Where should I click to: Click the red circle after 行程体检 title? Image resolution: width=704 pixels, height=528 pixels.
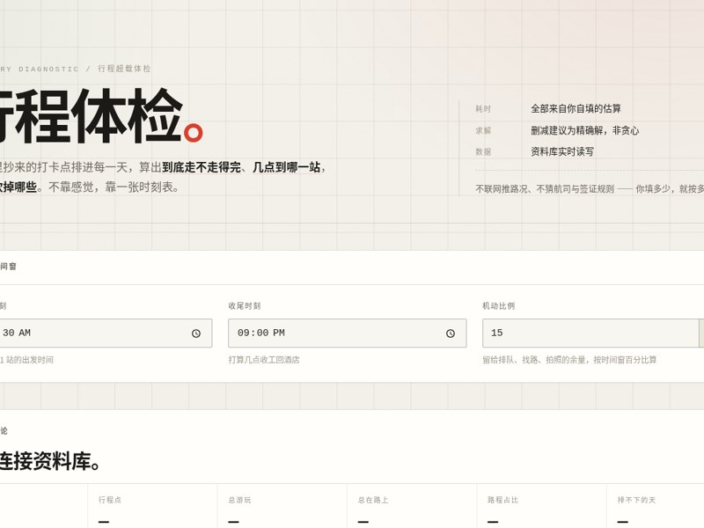point(194,133)
